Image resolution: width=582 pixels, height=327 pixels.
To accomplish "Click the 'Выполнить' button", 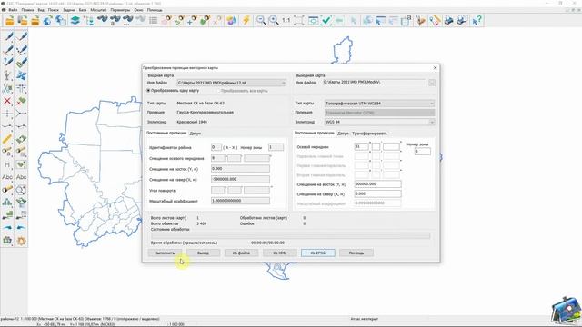I will click(x=165, y=253).
